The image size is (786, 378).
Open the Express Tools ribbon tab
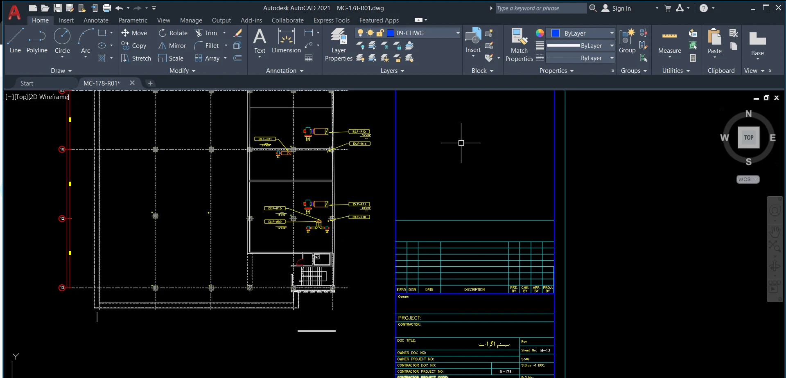tap(331, 20)
